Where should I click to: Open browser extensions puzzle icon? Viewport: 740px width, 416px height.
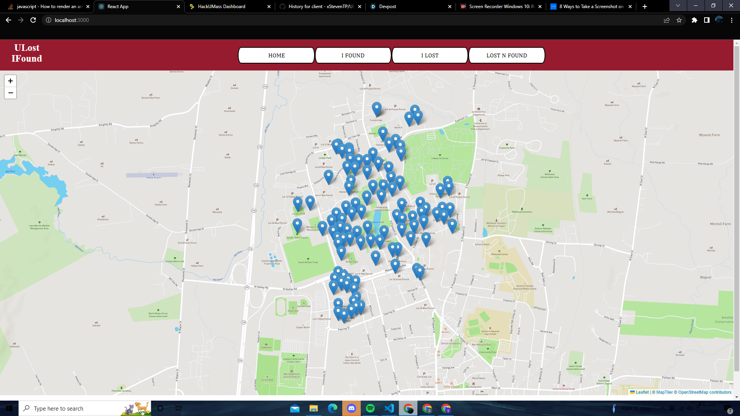point(694,20)
